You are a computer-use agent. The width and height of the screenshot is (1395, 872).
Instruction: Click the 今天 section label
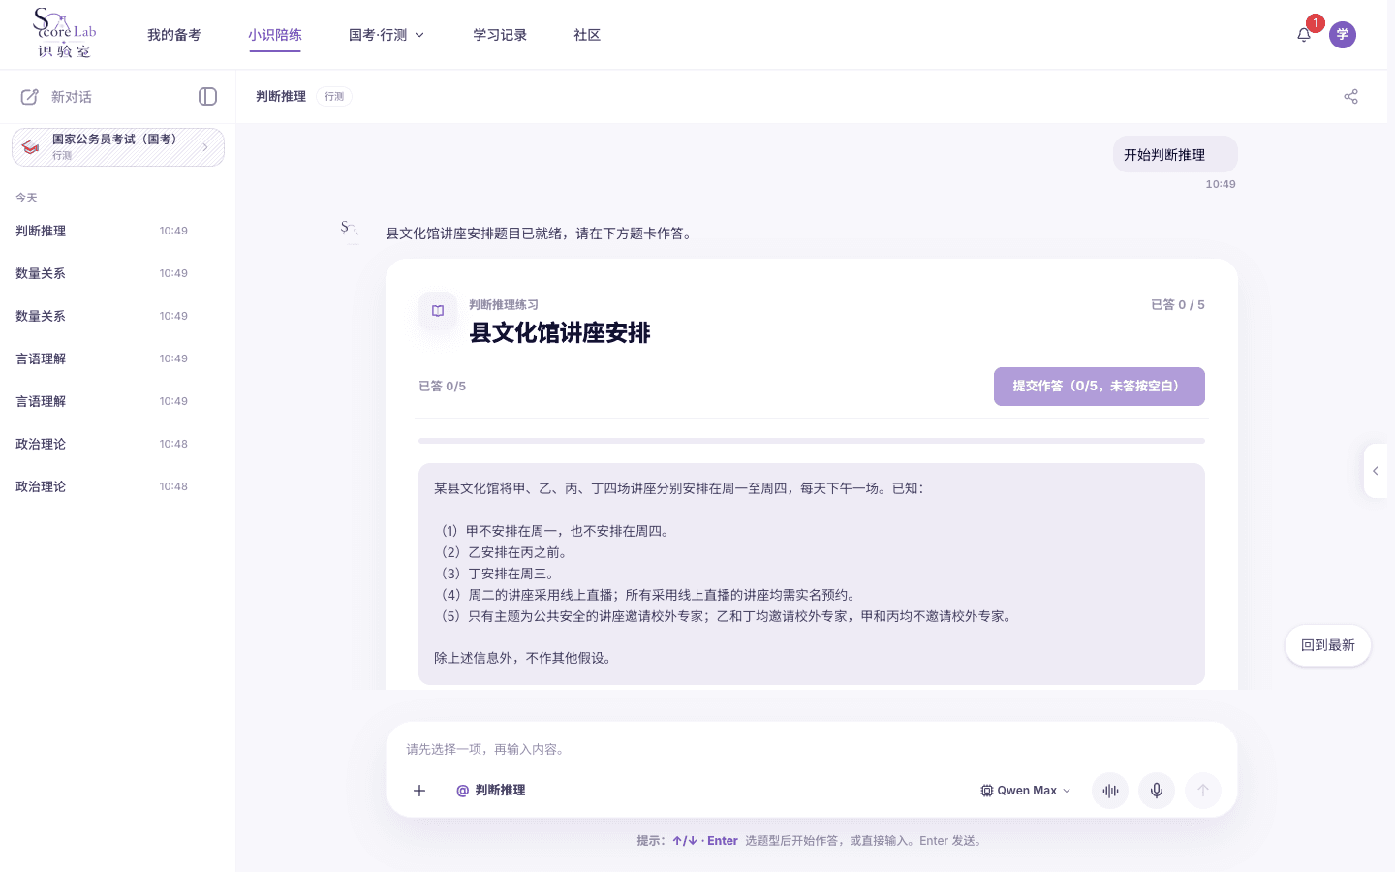(26, 198)
